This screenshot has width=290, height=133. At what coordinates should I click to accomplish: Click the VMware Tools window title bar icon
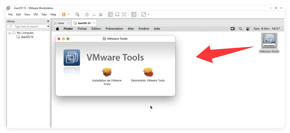click(x=104, y=39)
